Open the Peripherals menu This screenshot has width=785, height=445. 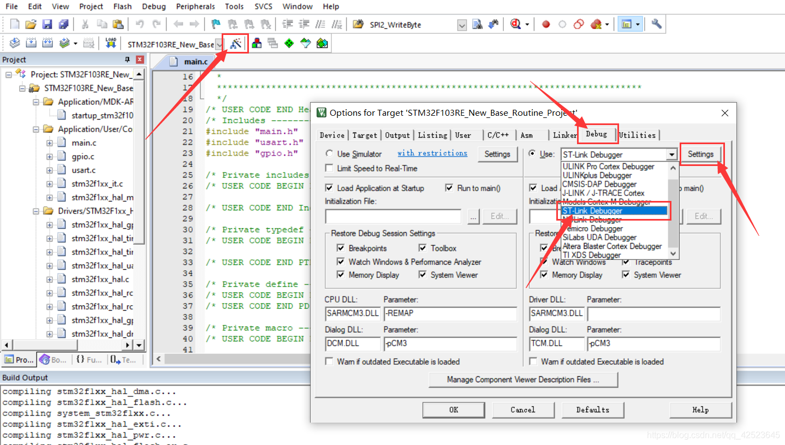tap(195, 7)
